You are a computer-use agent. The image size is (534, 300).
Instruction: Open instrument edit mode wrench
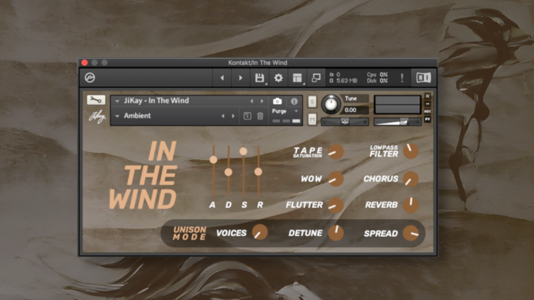point(96,100)
